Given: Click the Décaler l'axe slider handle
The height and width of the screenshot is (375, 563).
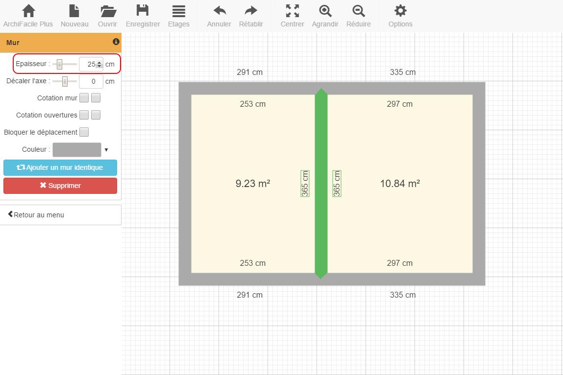Looking at the screenshot, I should click(65, 81).
